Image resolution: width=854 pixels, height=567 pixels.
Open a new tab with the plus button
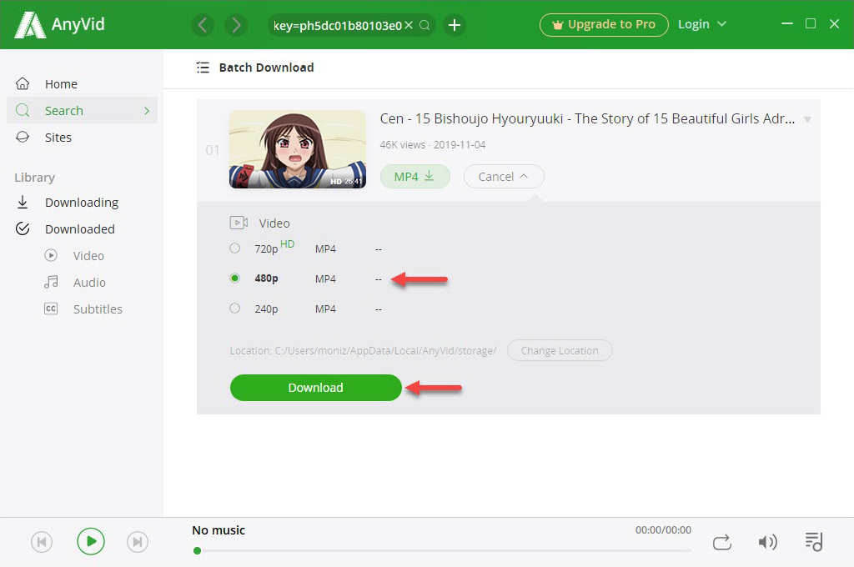pyautogui.click(x=455, y=25)
